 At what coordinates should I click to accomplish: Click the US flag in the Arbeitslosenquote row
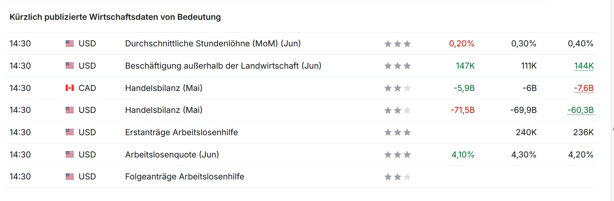pyautogui.click(x=70, y=155)
